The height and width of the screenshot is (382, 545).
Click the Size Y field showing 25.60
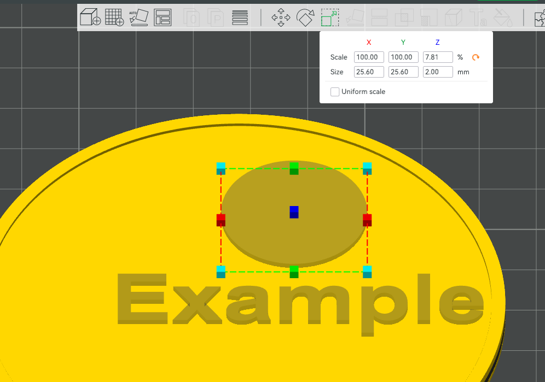[x=403, y=72]
